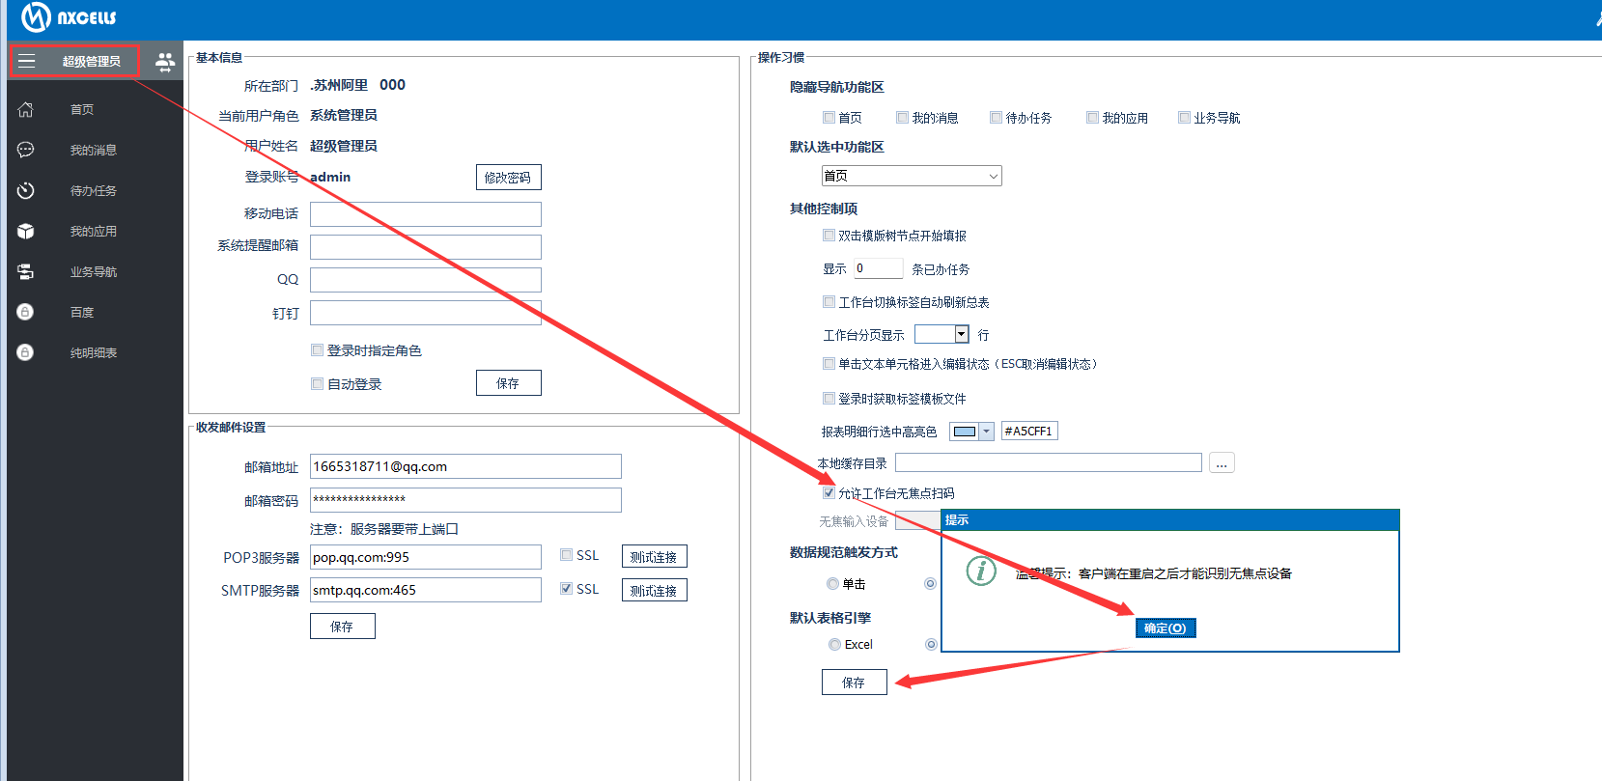
Task: Open the 工作台分页显示 rows dropdown
Action: [x=961, y=334]
